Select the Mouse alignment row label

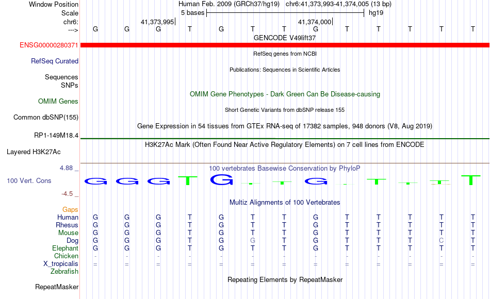pyautogui.click(x=68, y=233)
